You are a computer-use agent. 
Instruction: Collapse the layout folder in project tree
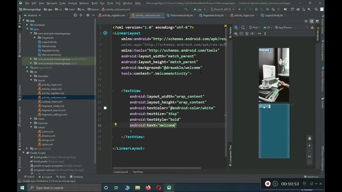31,81
